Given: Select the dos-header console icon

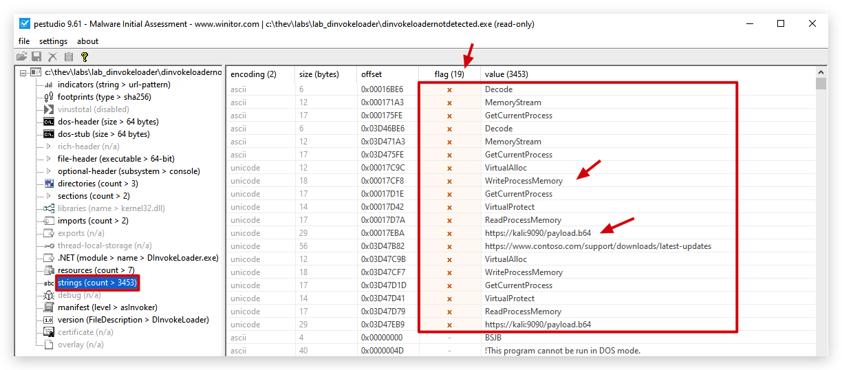Looking at the screenshot, I should [49, 122].
